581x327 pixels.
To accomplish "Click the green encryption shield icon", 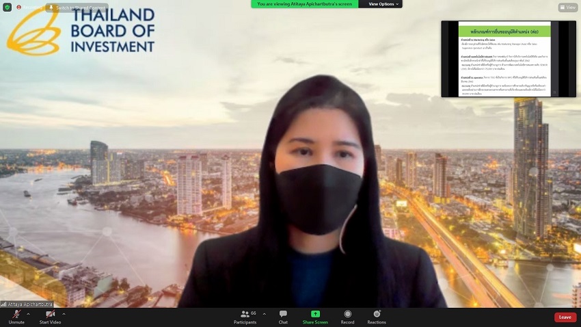I will [x=7, y=8].
